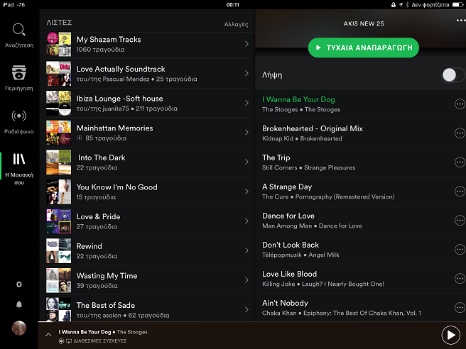Expand the now playing bar with up chevron
Screen dimensions: 466x349
48,335
